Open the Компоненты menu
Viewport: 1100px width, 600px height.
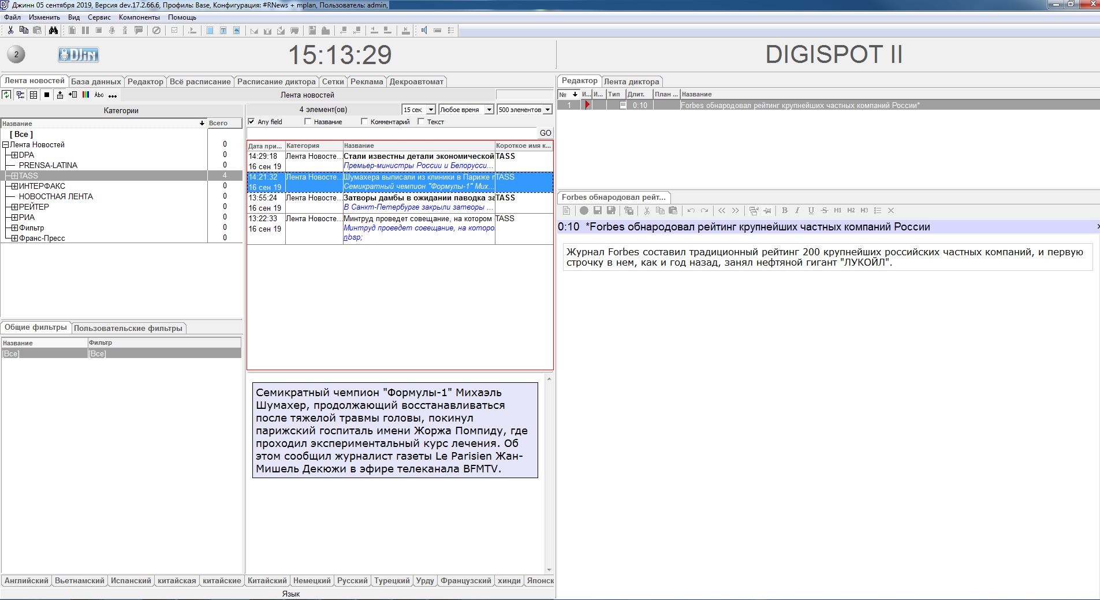[139, 17]
